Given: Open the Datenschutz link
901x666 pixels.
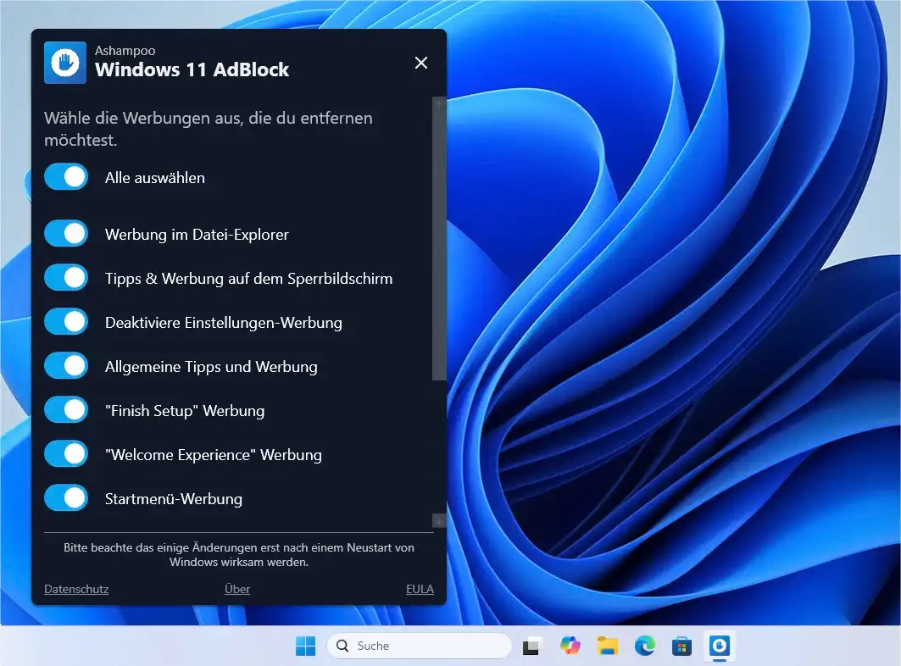Looking at the screenshot, I should click(76, 589).
